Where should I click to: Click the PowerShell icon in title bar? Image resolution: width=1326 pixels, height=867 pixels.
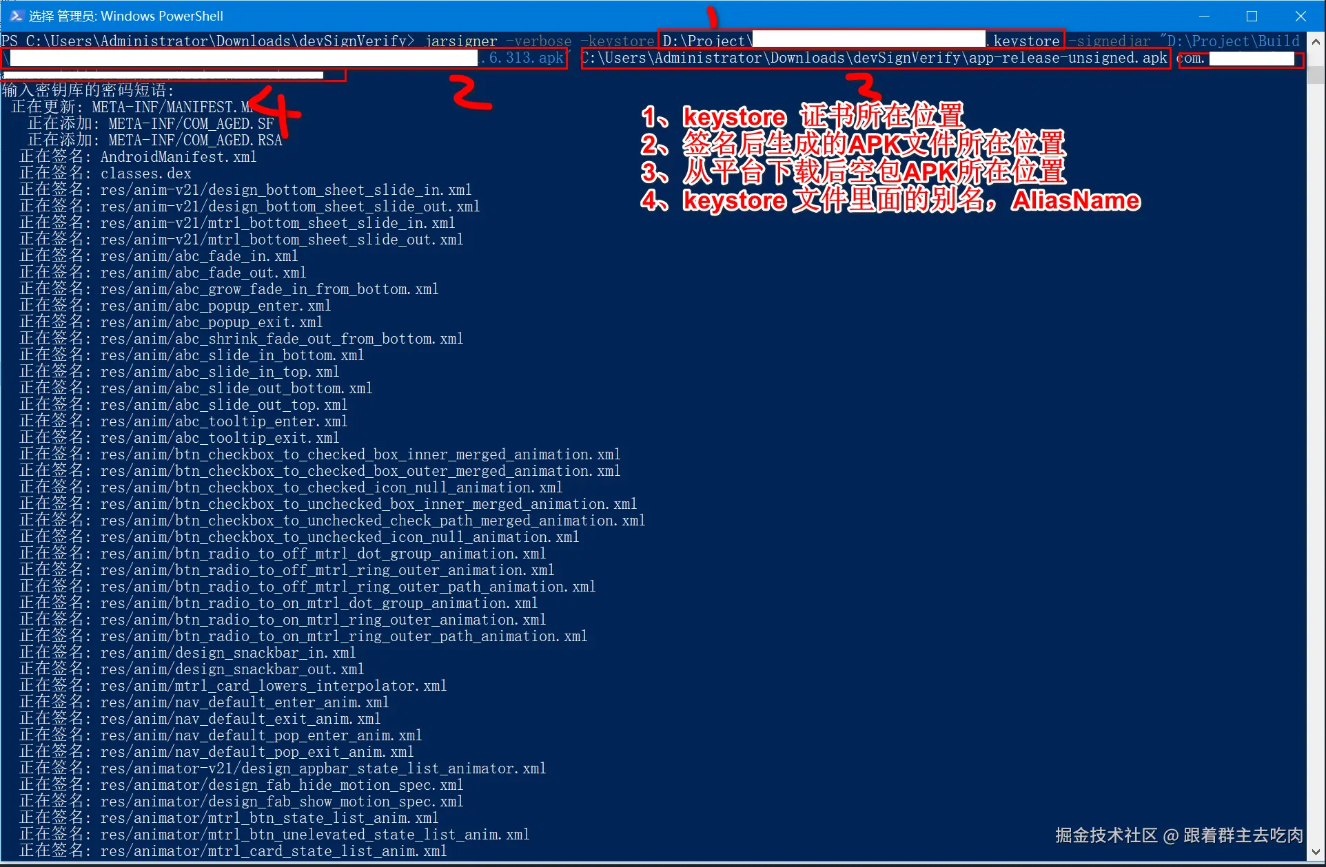(15, 16)
